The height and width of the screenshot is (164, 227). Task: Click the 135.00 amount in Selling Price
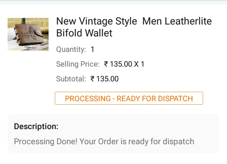click(x=121, y=64)
